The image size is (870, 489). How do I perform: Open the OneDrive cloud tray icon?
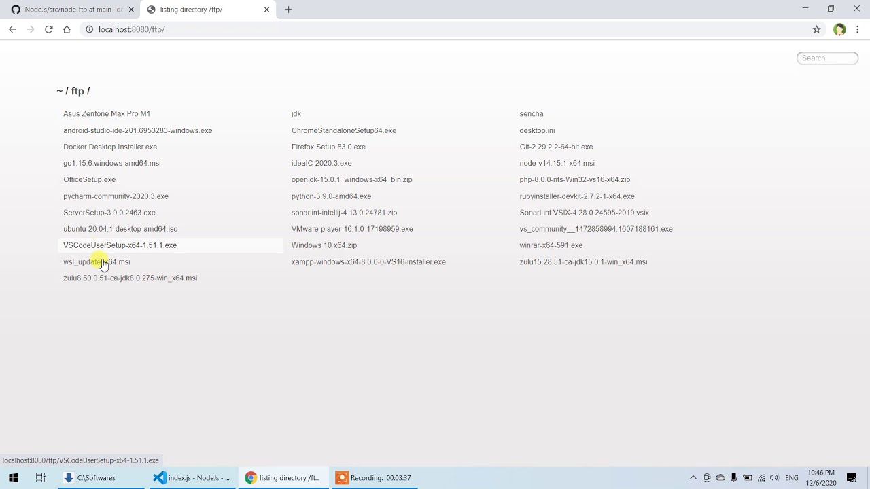click(x=720, y=477)
